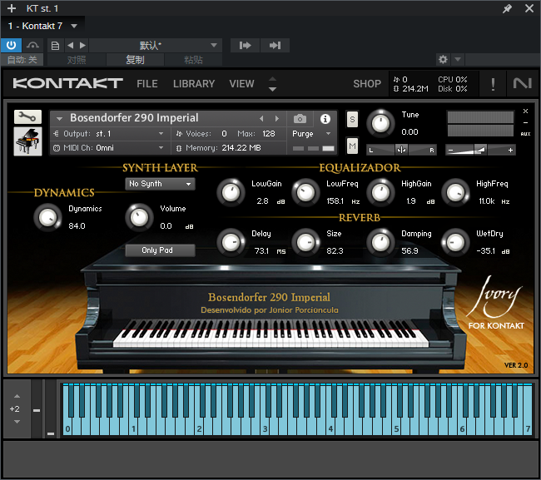
Task: Click the Max voices value 128
Action: tap(269, 133)
